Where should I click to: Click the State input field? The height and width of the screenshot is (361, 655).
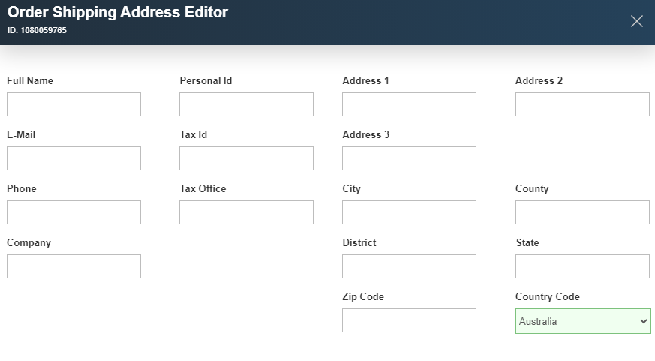(582, 266)
